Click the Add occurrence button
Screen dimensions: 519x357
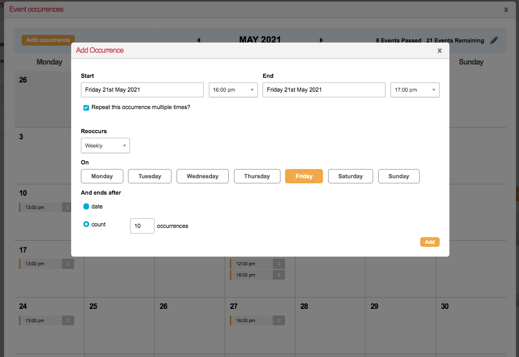point(48,40)
